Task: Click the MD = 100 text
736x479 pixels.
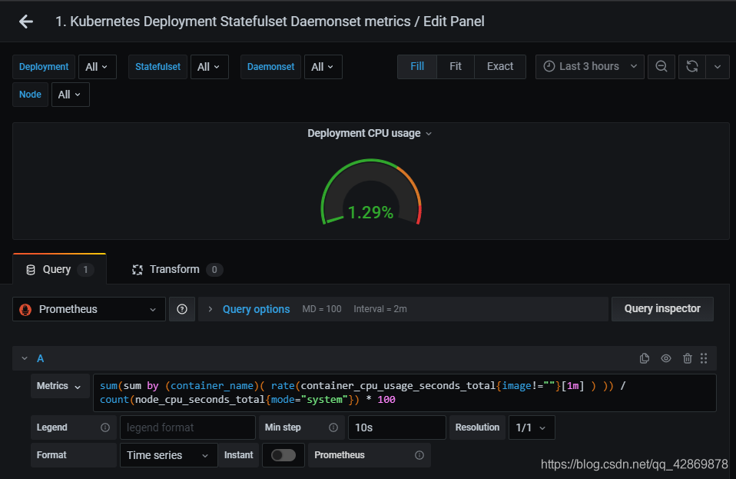Action: (322, 309)
